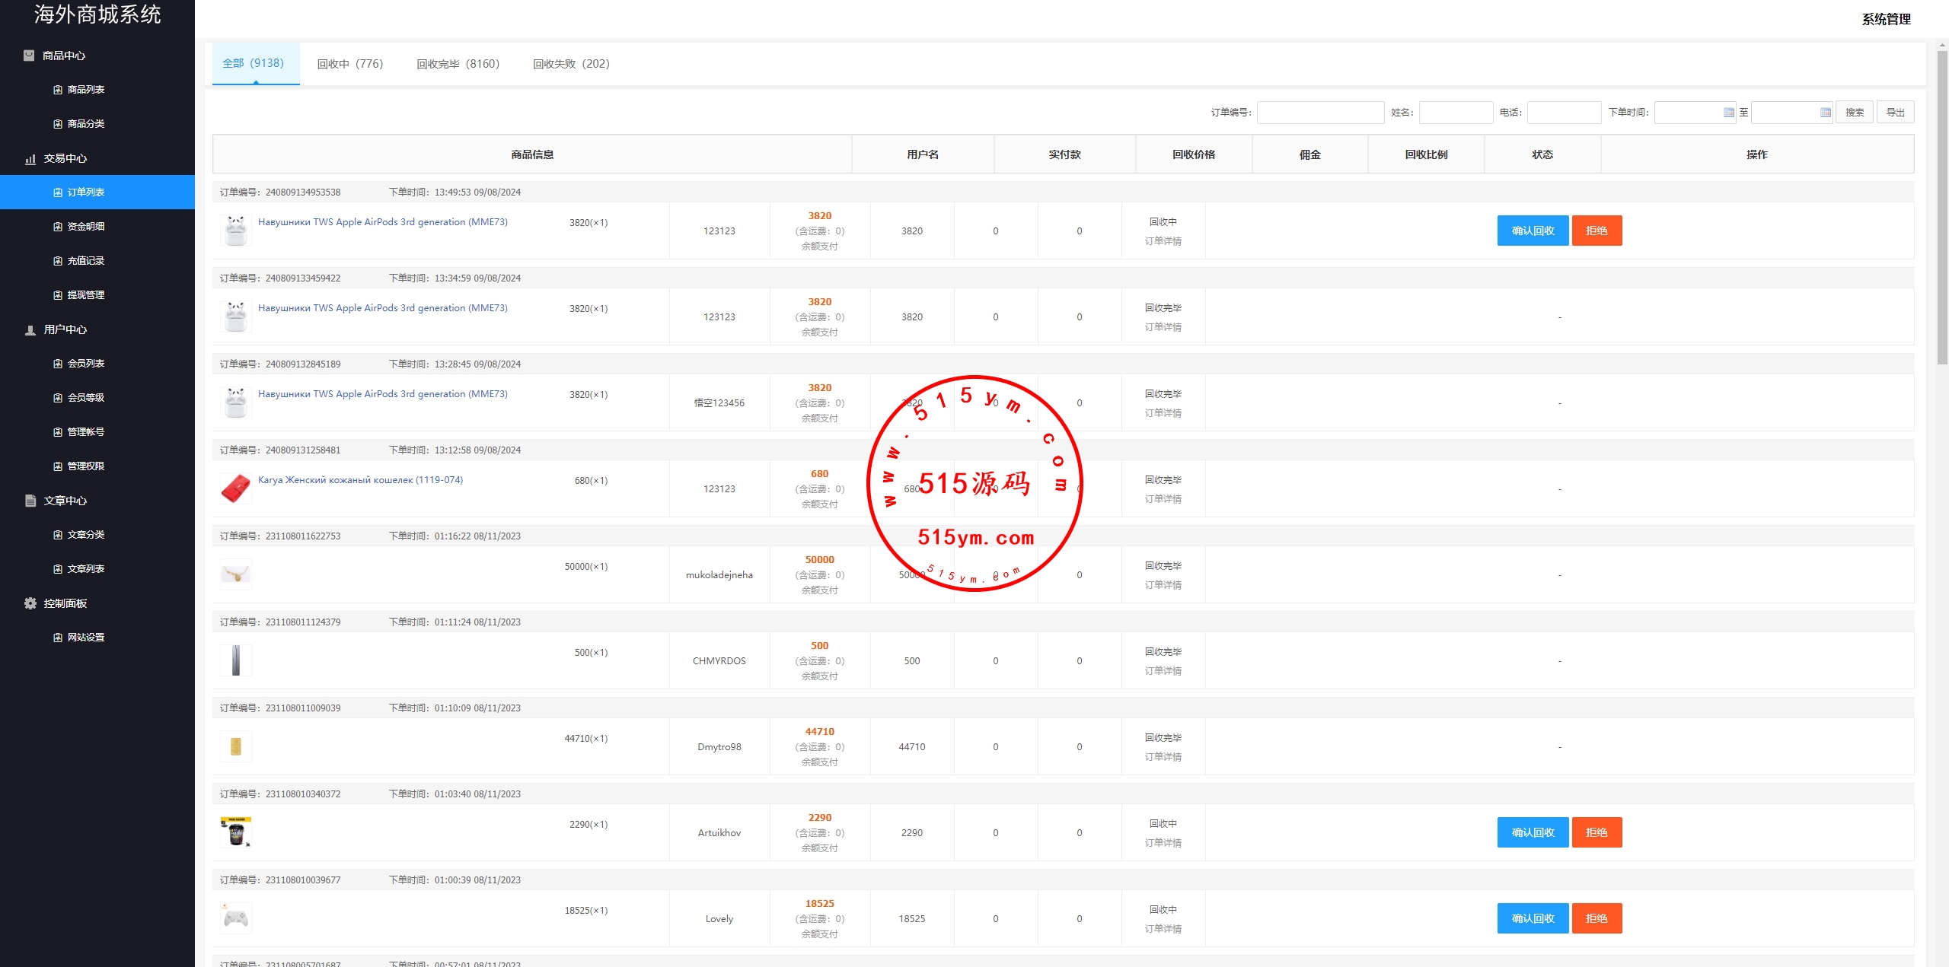Image resolution: width=1949 pixels, height=967 pixels.
Task: Expand the 控制面板 sidebar group
Action: coord(65,603)
